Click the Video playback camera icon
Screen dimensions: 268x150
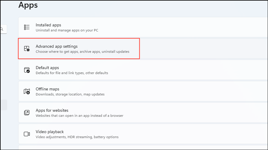(x=27, y=134)
